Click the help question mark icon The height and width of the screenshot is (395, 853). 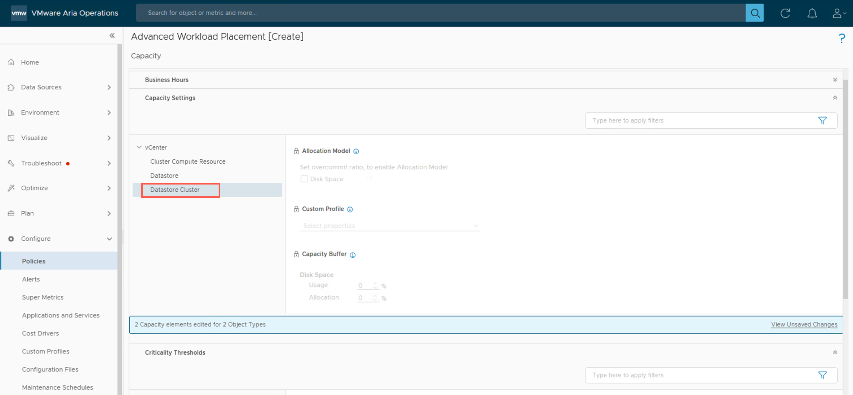click(841, 38)
